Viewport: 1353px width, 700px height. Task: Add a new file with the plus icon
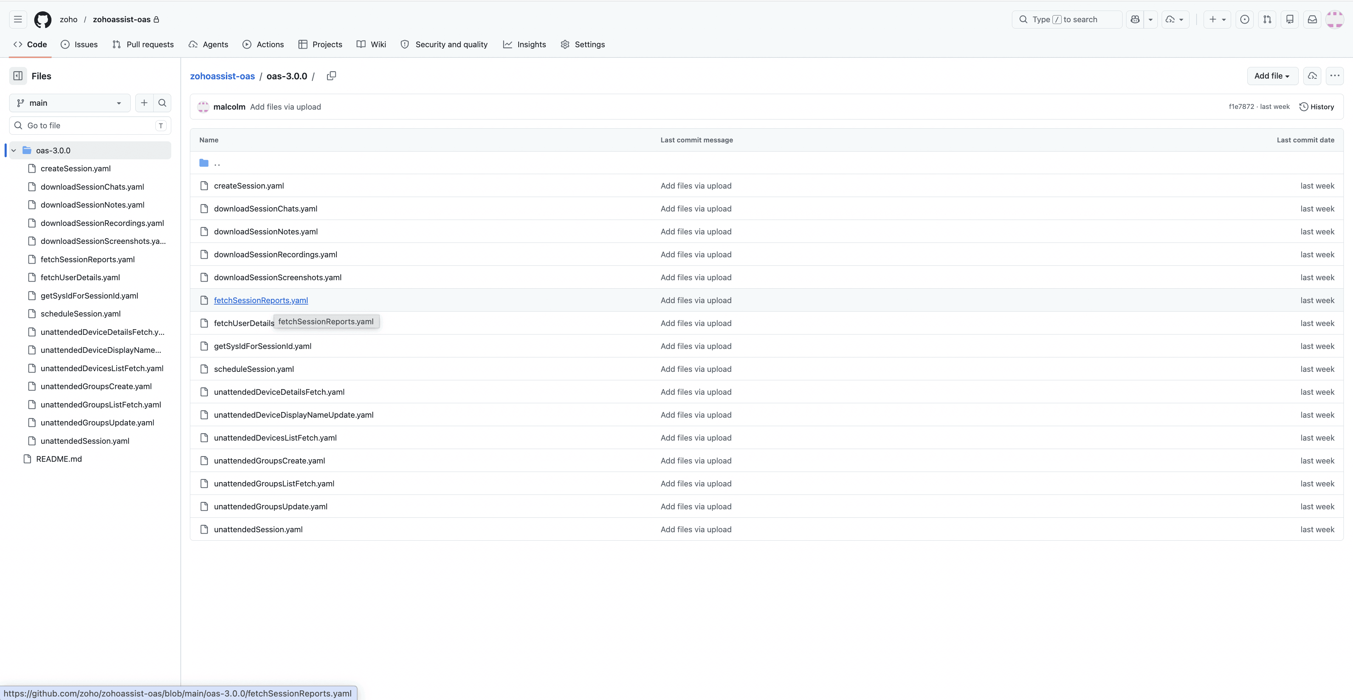(144, 103)
